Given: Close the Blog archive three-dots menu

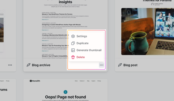Looking at the screenshot, I should point(101,65).
